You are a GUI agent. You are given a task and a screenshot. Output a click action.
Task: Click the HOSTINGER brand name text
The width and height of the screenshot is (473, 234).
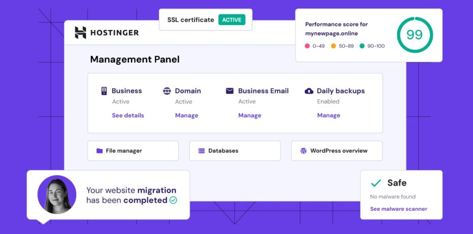pos(115,33)
